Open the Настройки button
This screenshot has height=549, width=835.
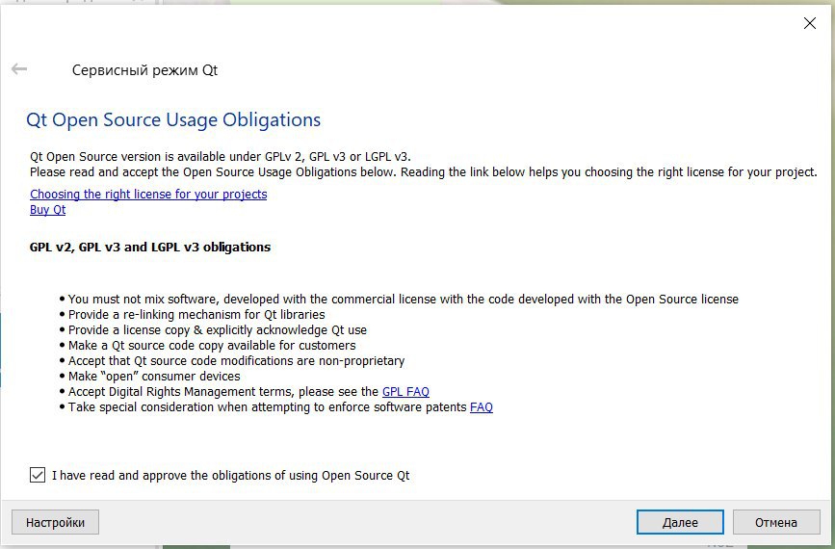56,522
